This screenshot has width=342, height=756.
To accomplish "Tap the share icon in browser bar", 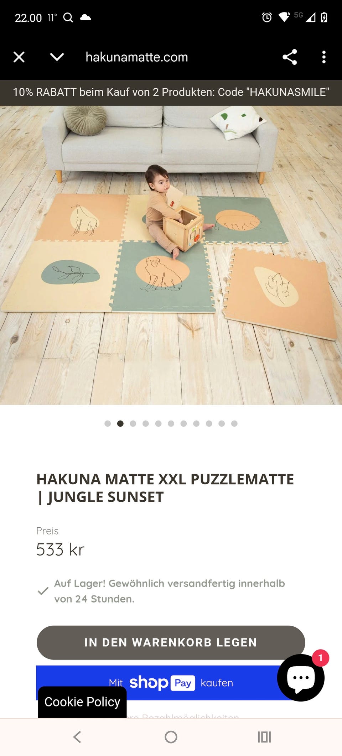I will click(x=290, y=57).
